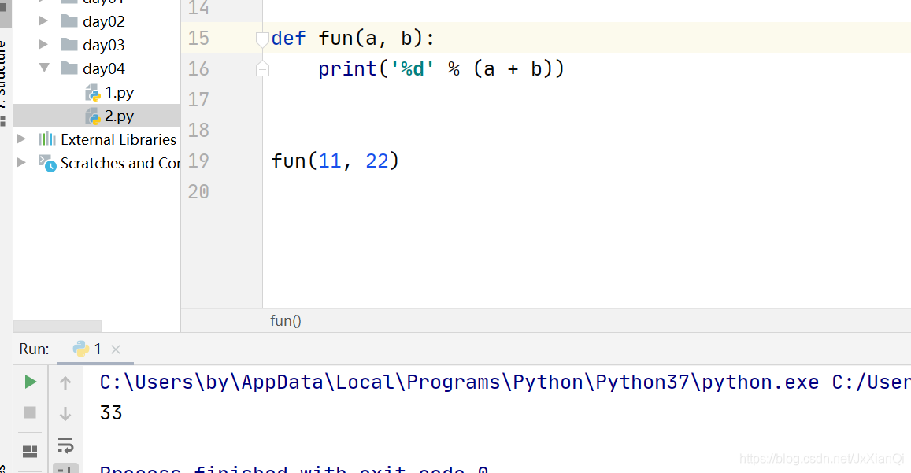Rerun the script with green play button
The image size is (911, 473).
[31, 382]
